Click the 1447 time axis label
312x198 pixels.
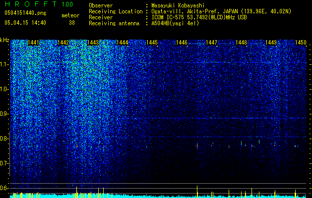click(x=211, y=43)
